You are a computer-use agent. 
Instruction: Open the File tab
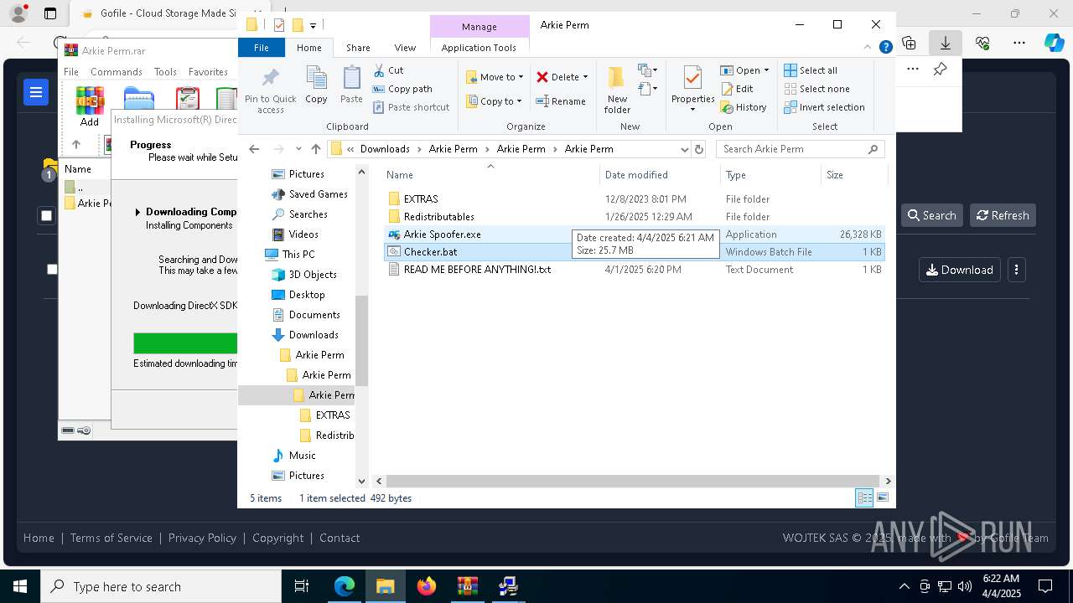(262, 48)
